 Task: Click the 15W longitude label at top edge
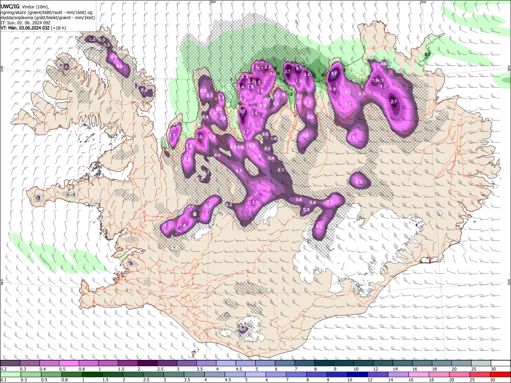(423, 2)
